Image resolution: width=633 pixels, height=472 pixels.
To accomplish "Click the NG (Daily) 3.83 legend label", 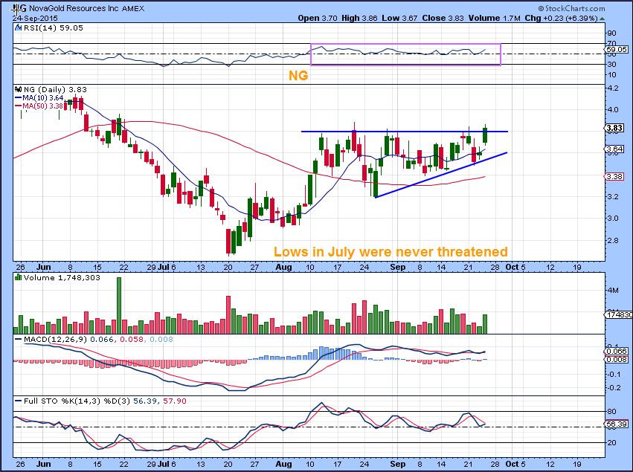I will (55, 89).
